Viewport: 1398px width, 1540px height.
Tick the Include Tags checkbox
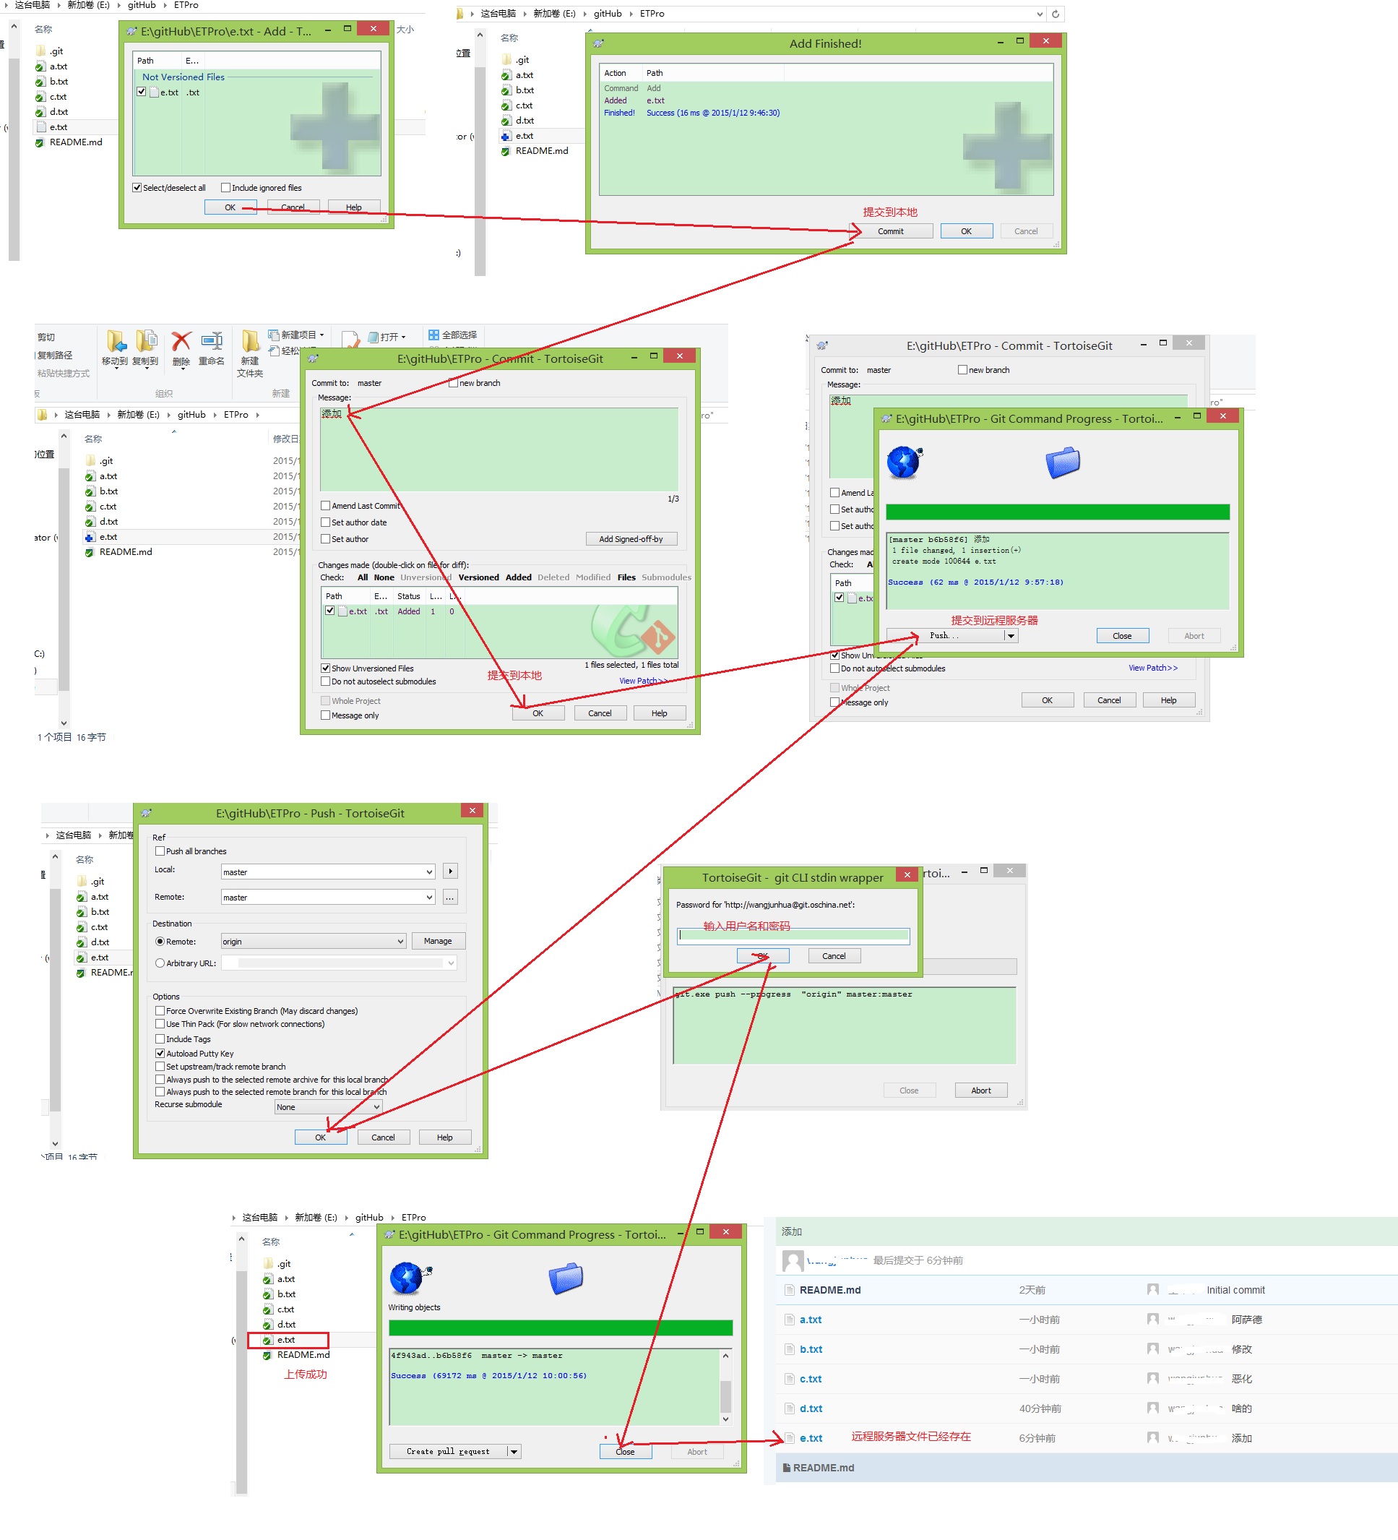tap(160, 1039)
